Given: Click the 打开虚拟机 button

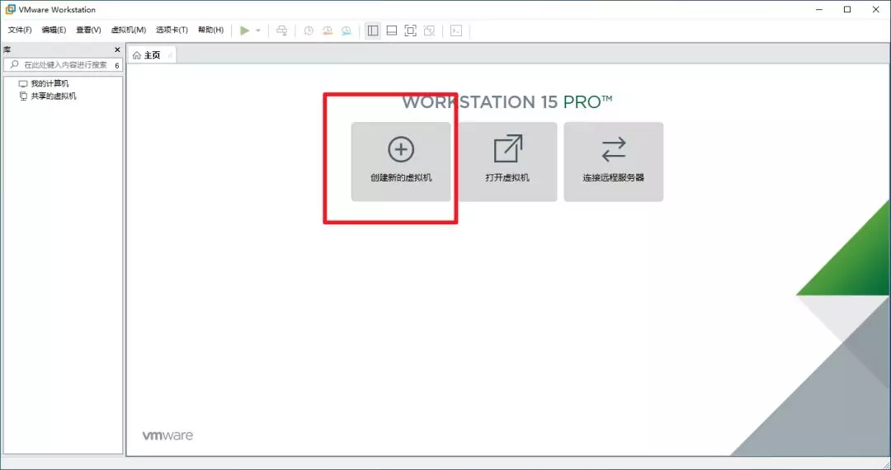Looking at the screenshot, I should click(x=507, y=162).
